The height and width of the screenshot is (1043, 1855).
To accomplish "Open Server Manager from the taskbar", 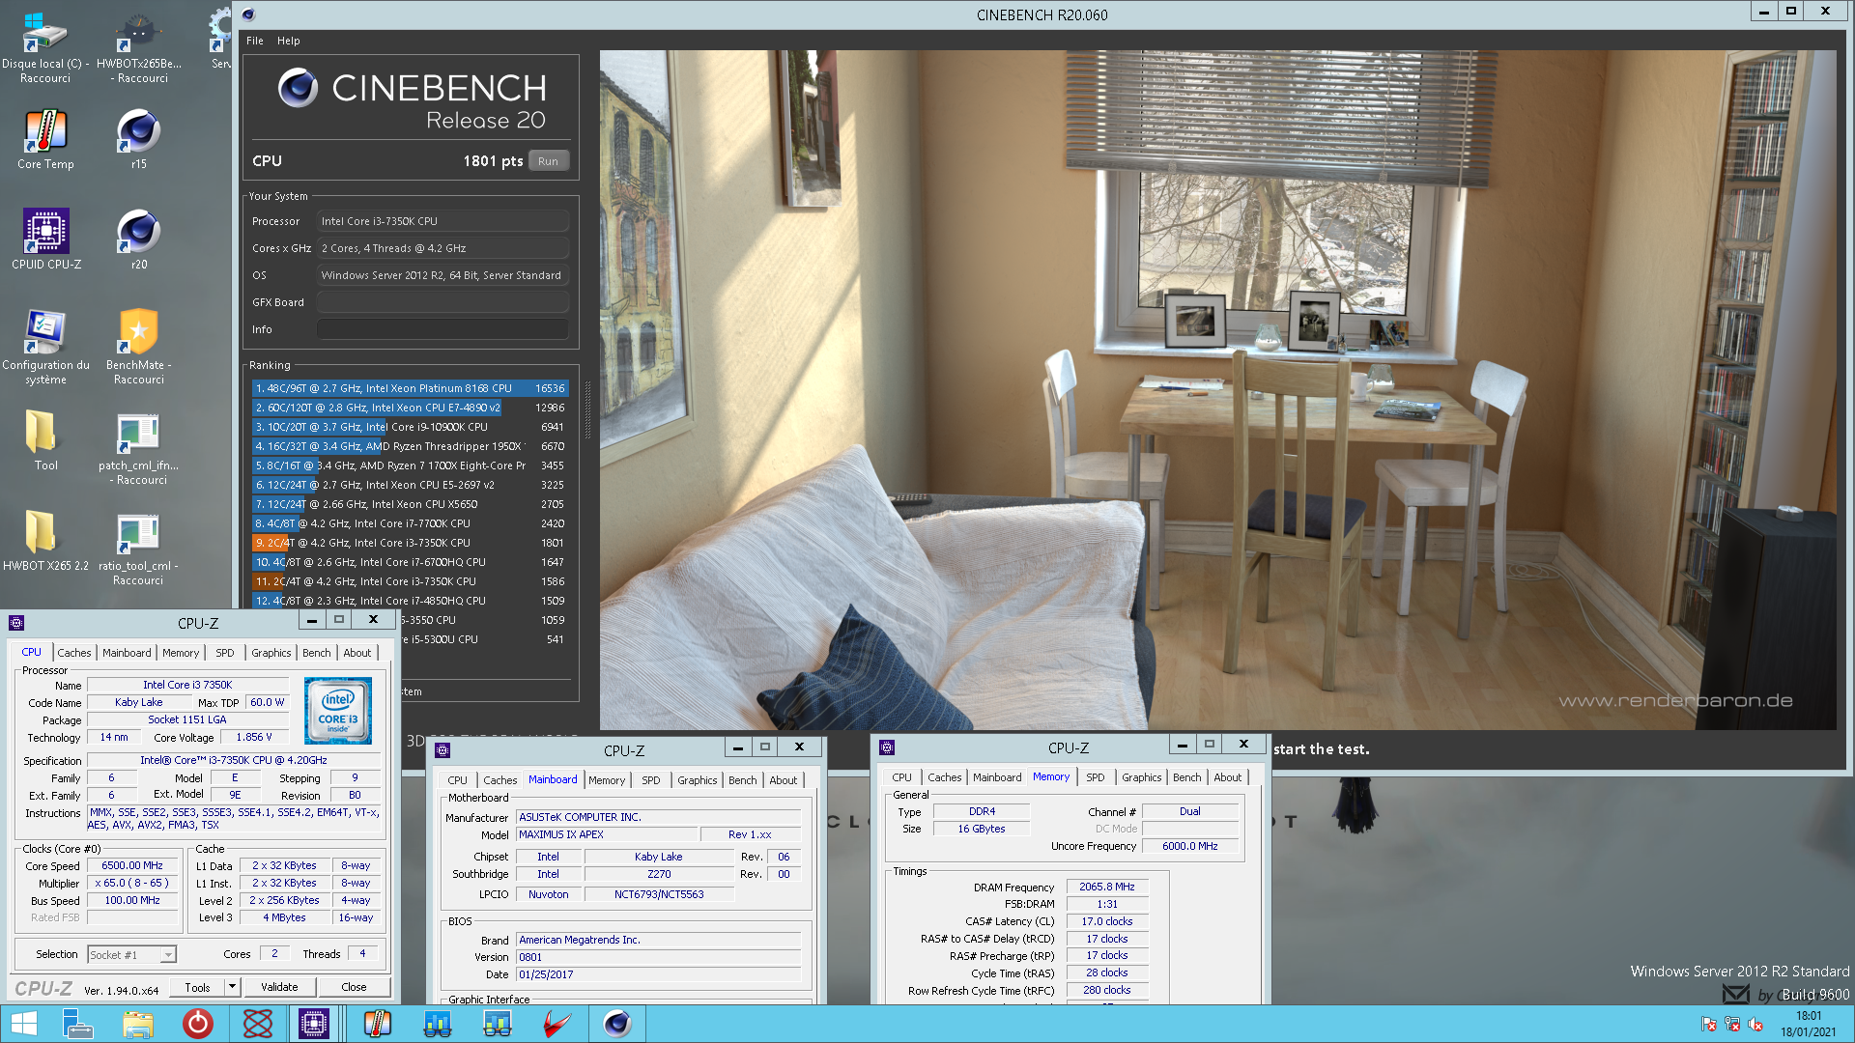I will [77, 1024].
